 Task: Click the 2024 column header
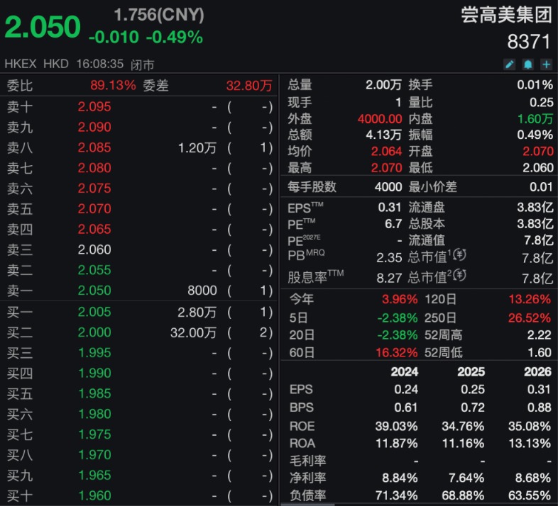pyautogui.click(x=405, y=371)
